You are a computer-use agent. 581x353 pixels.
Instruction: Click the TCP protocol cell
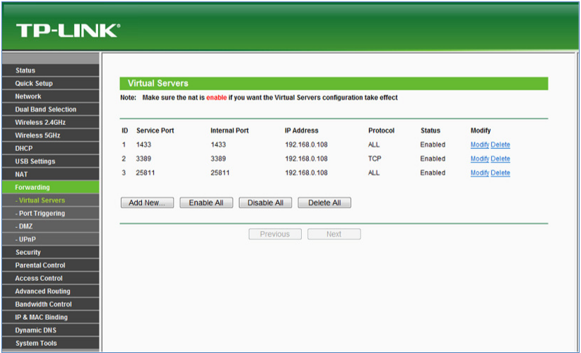[x=375, y=159]
